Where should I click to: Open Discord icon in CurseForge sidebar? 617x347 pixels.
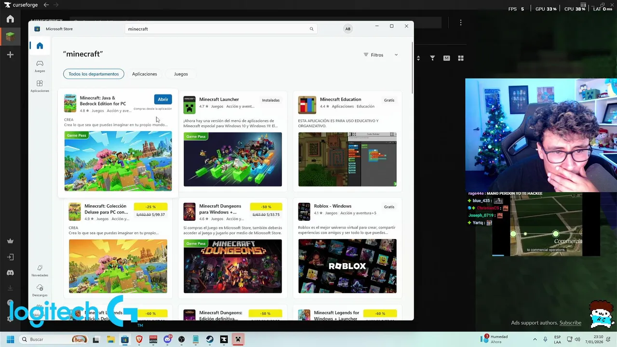click(x=10, y=273)
